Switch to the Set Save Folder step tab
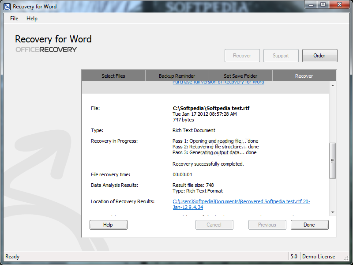The height and width of the screenshot is (265, 353). (x=240, y=76)
